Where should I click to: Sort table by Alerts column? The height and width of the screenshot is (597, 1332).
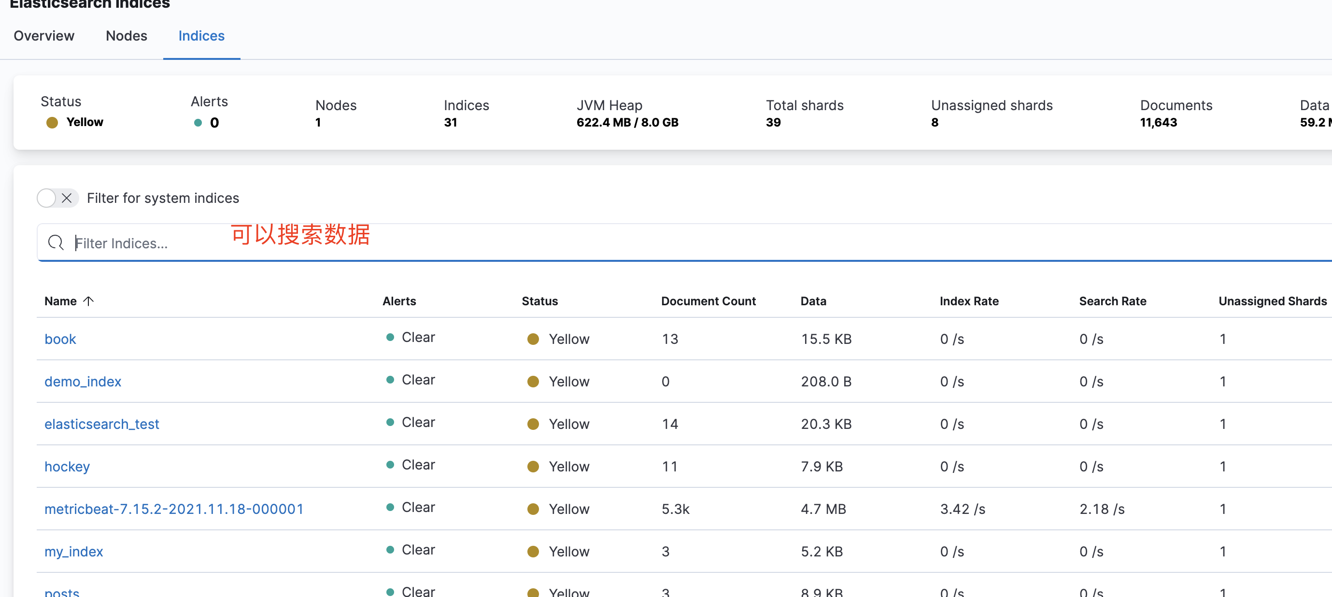click(x=398, y=301)
